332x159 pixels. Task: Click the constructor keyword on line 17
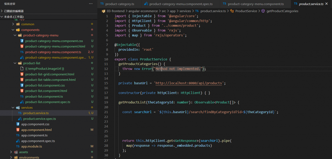(129, 93)
